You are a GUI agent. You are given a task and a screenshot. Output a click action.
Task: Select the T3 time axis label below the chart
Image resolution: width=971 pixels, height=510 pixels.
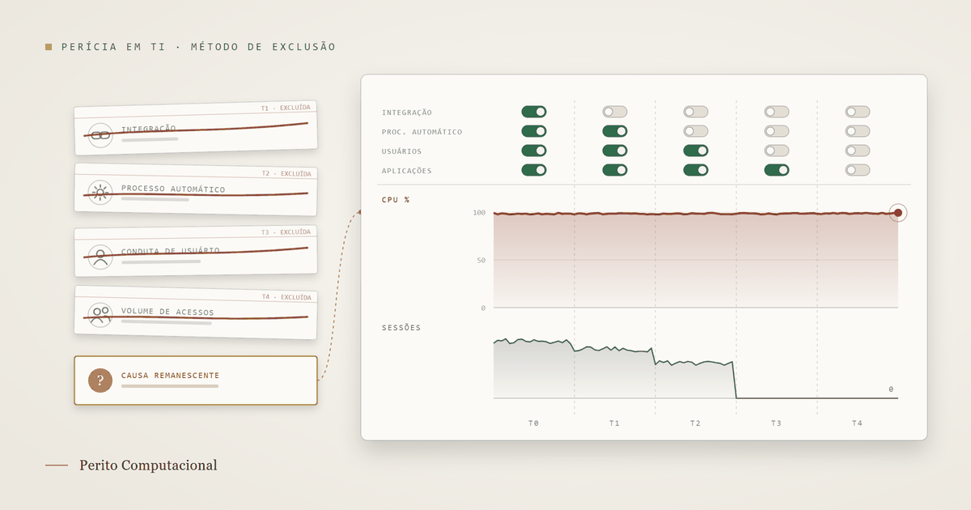tap(776, 423)
